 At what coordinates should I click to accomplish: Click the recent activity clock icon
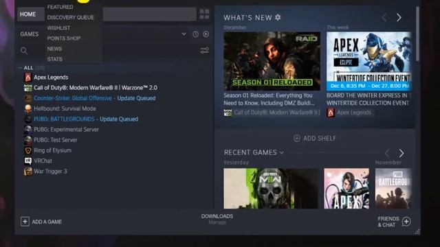tap(195, 34)
